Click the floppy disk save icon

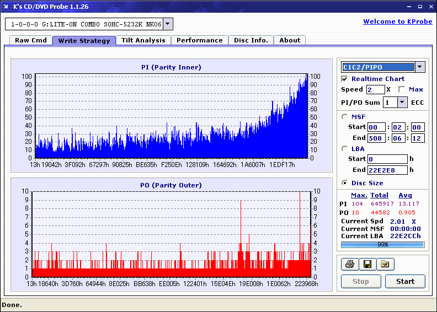pyautogui.click(x=367, y=265)
